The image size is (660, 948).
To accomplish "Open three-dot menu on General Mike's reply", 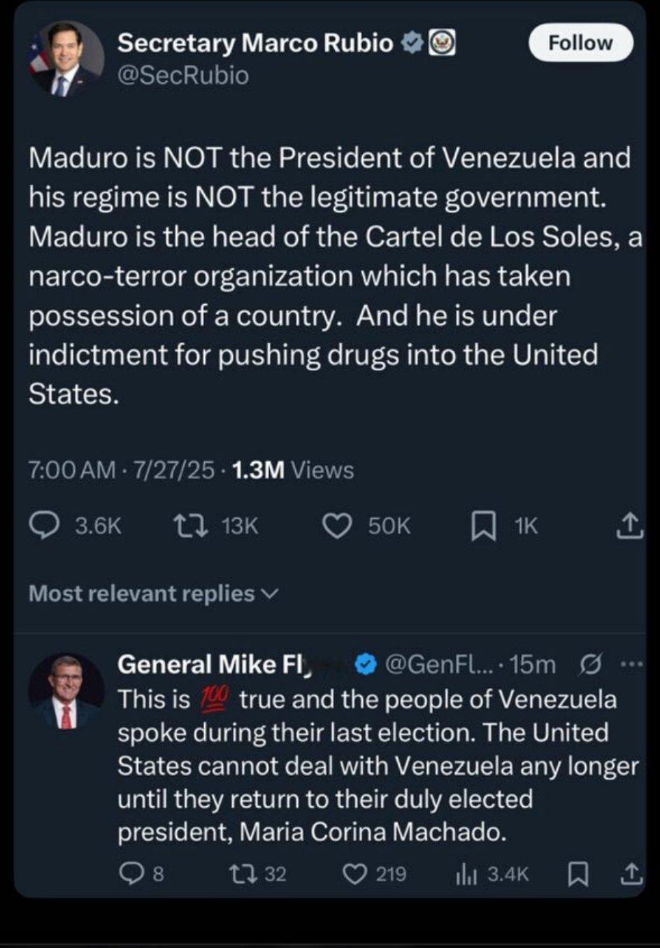I will (x=630, y=664).
